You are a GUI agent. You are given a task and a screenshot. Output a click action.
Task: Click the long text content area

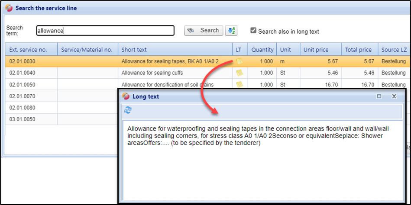260,169
